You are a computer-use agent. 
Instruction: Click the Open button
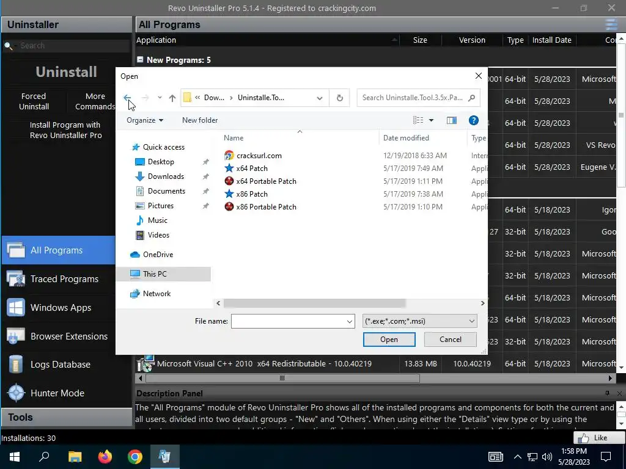tap(389, 340)
